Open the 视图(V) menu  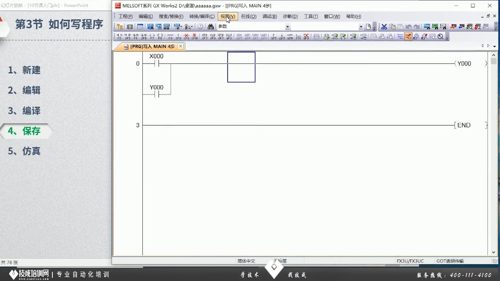pyautogui.click(x=228, y=16)
